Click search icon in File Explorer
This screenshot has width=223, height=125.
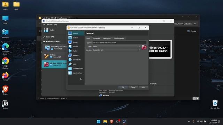tap(195, 24)
